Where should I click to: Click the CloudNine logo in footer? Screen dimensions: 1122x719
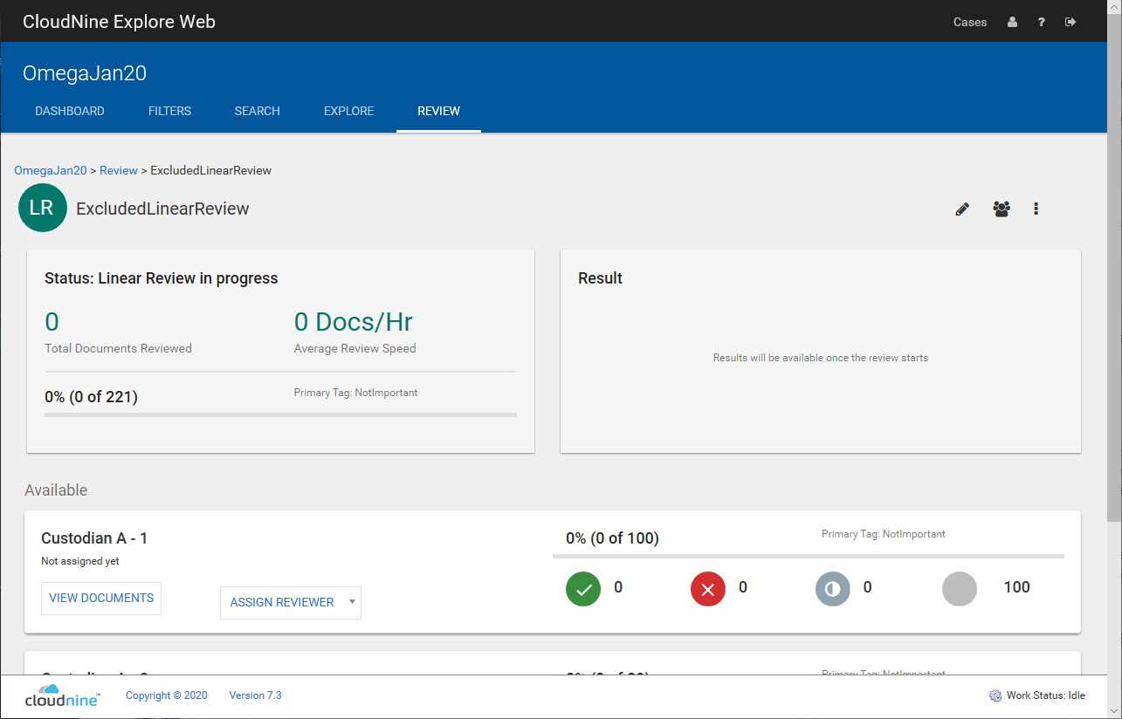[62, 695]
